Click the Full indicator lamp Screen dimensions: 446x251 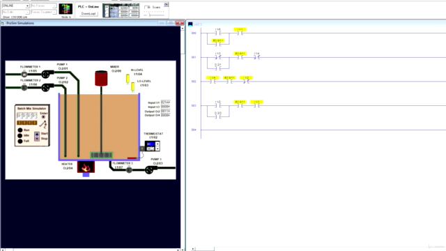pyautogui.click(x=20, y=141)
